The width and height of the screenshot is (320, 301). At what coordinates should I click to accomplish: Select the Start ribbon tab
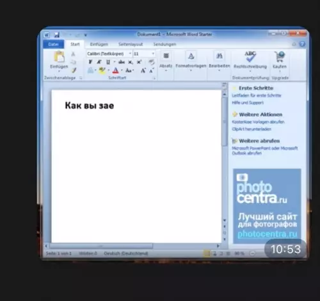tap(75, 44)
